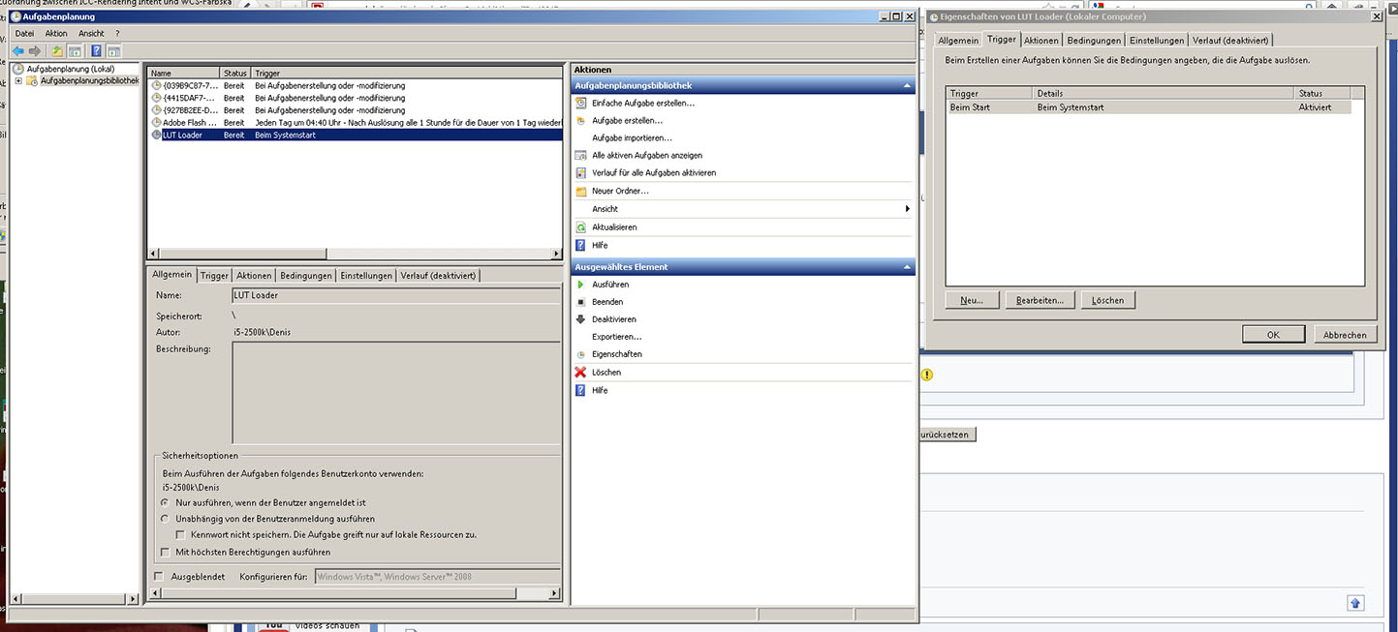This screenshot has height=632, width=1398.
Task: Collapse the Ausgewähltes Element section
Action: pos(908,267)
